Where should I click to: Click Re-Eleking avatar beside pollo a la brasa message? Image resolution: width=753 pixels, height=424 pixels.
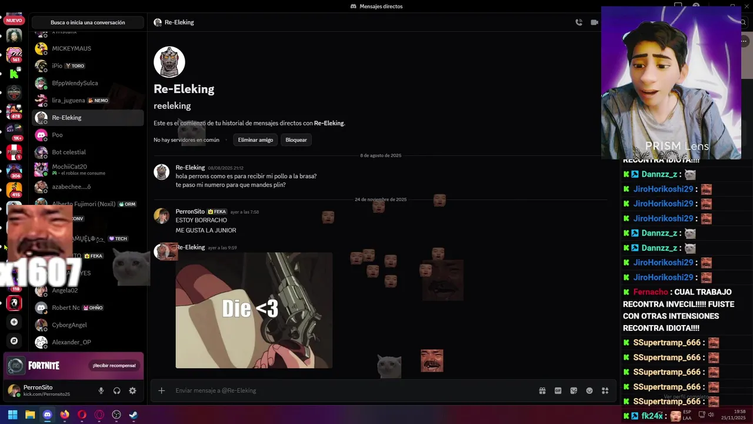click(x=161, y=172)
